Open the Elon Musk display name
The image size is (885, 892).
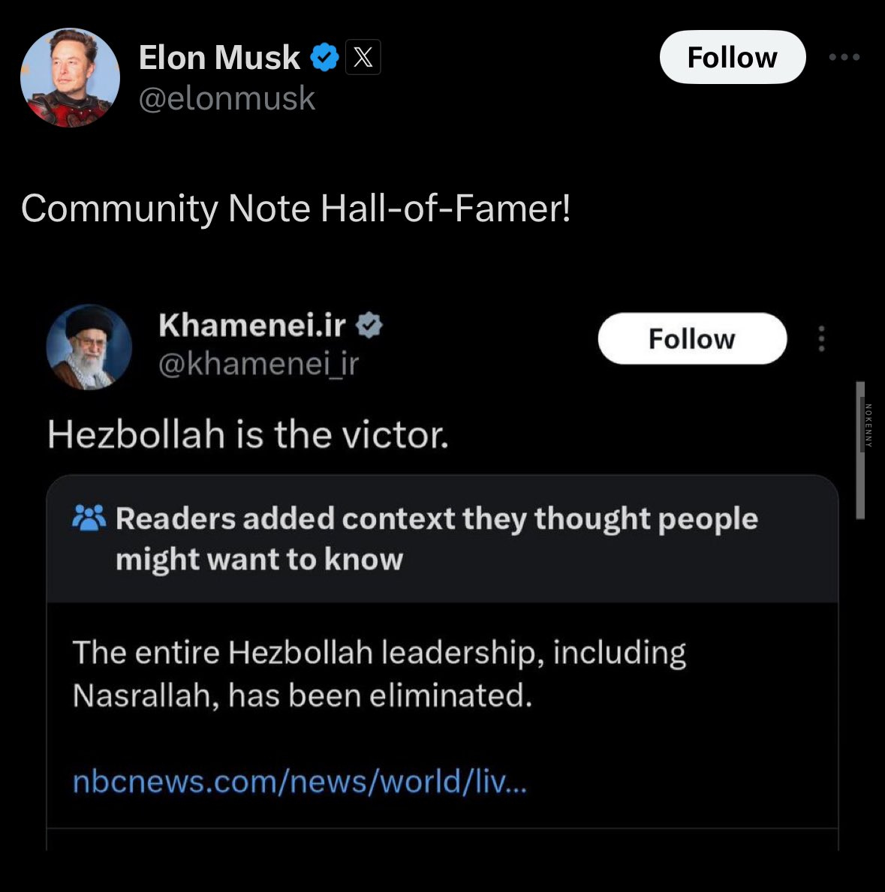[x=219, y=58]
